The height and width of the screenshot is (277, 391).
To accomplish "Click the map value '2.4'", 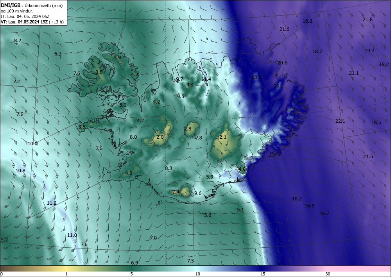I will pyautogui.click(x=176, y=191).
